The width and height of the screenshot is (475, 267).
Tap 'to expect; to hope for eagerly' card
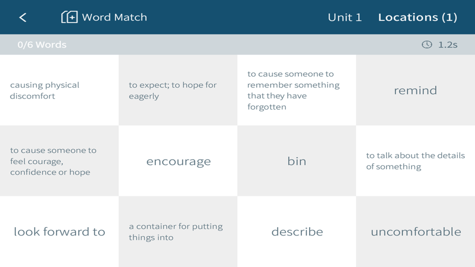[178, 90]
